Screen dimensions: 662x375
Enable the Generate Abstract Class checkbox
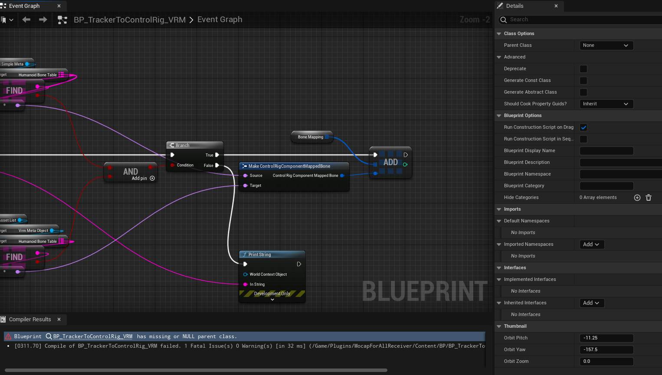click(583, 92)
